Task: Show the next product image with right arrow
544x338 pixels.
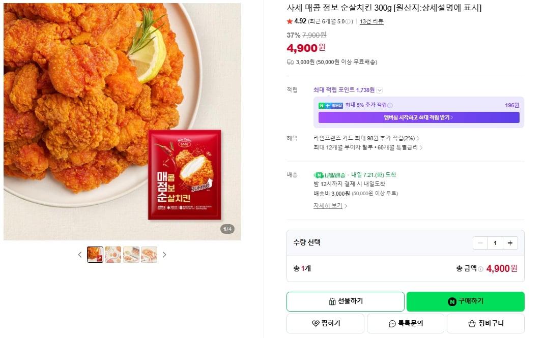Action: pyautogui.click(x=164, y=255)
